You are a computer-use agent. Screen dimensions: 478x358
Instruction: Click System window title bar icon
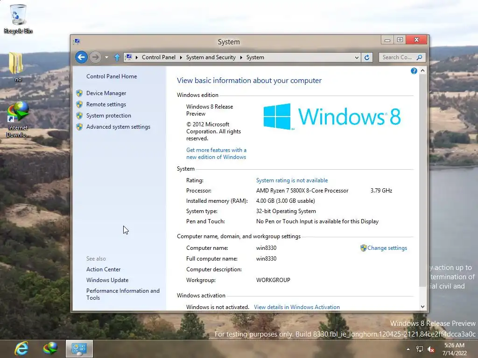click(x=77, y=41)
